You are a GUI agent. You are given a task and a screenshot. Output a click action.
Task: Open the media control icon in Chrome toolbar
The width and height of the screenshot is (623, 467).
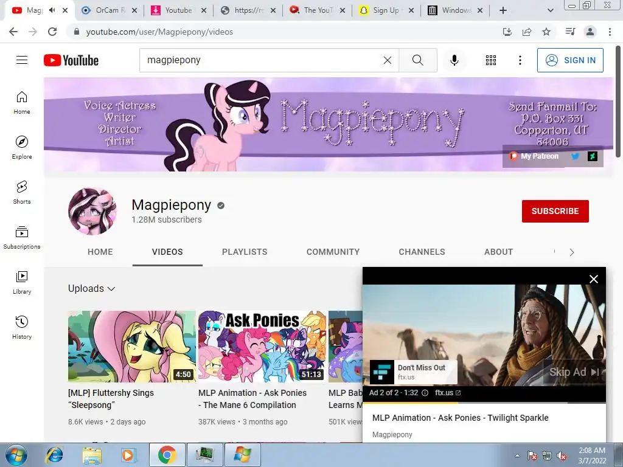tap(570, 32)
